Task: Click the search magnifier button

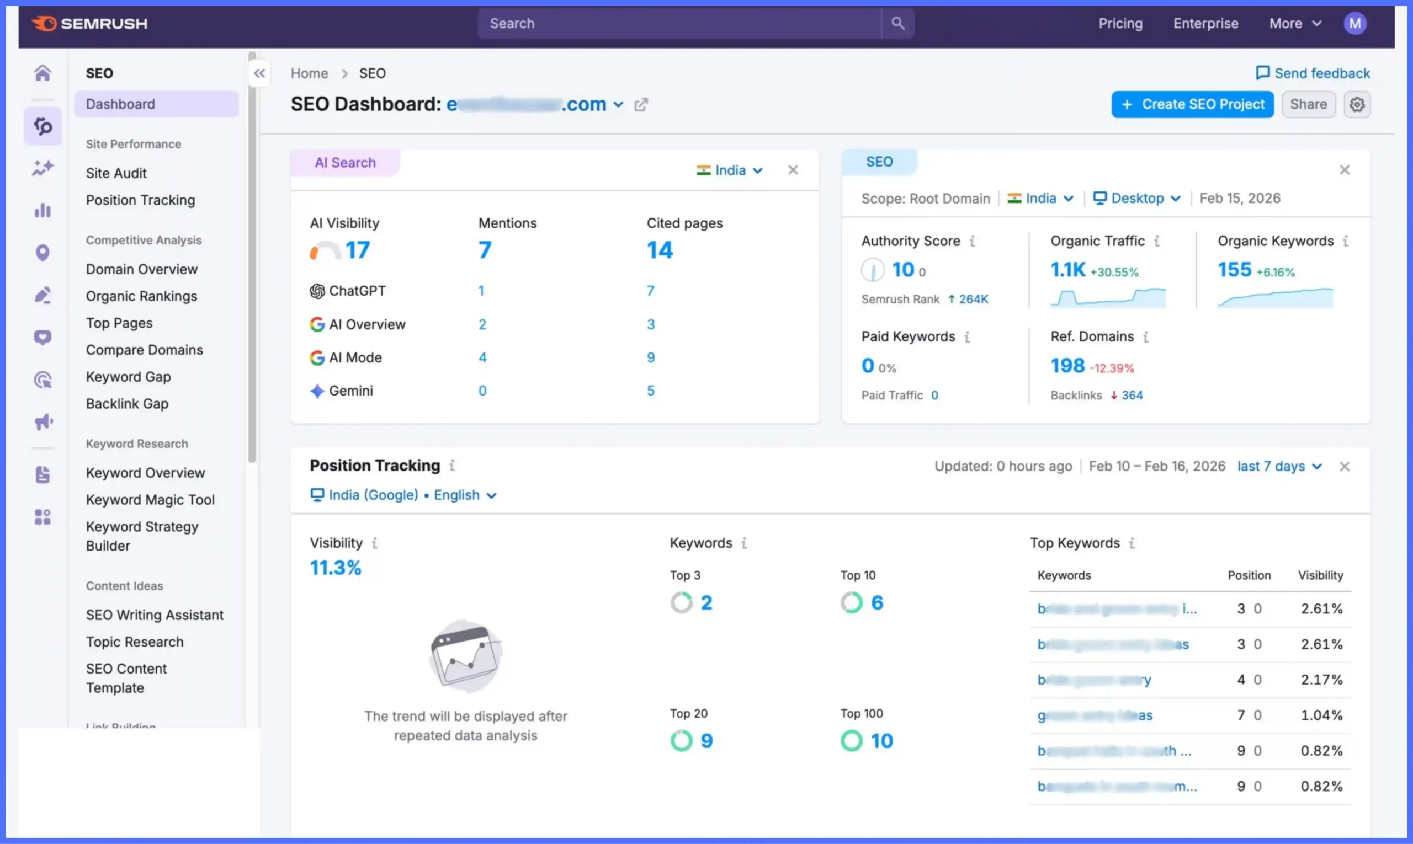Action: coord(897,23)
